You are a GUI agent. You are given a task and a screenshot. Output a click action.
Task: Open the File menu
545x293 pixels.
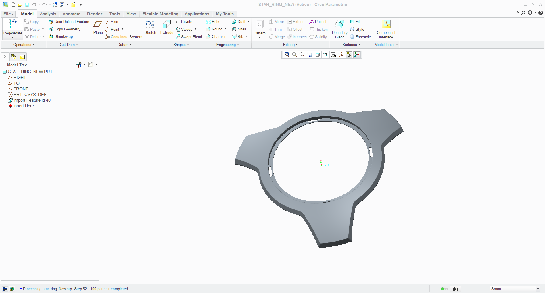(8, 14)
